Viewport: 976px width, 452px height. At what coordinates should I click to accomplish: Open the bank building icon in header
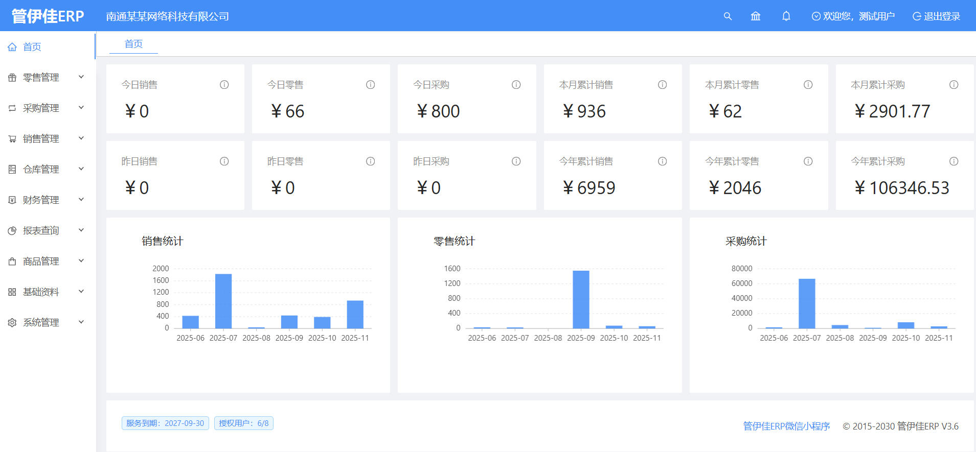coord(756,16)
